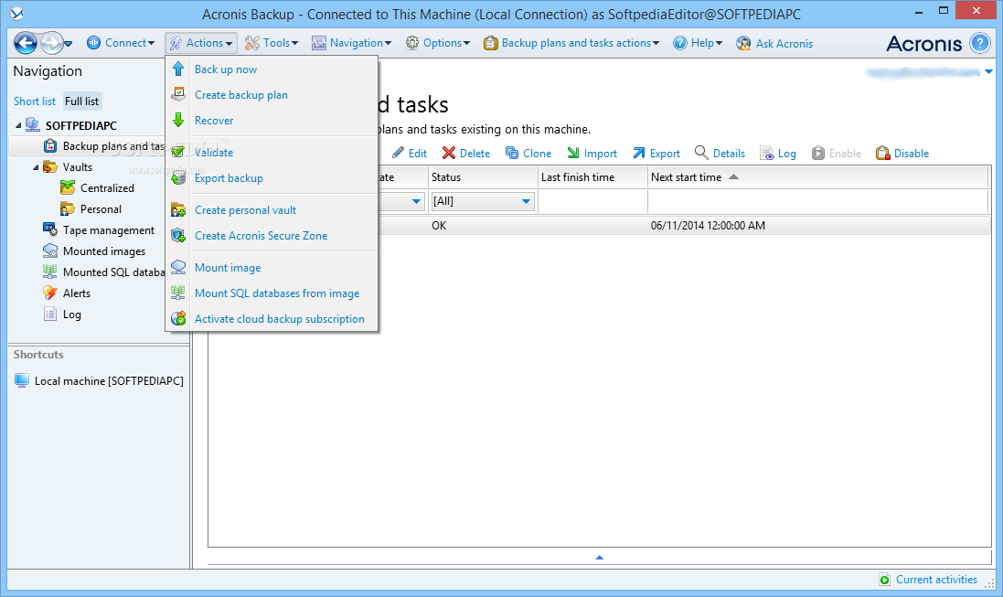Switch to the Short list view
The width and height of the screenshot is (1003, 597).
35,101
